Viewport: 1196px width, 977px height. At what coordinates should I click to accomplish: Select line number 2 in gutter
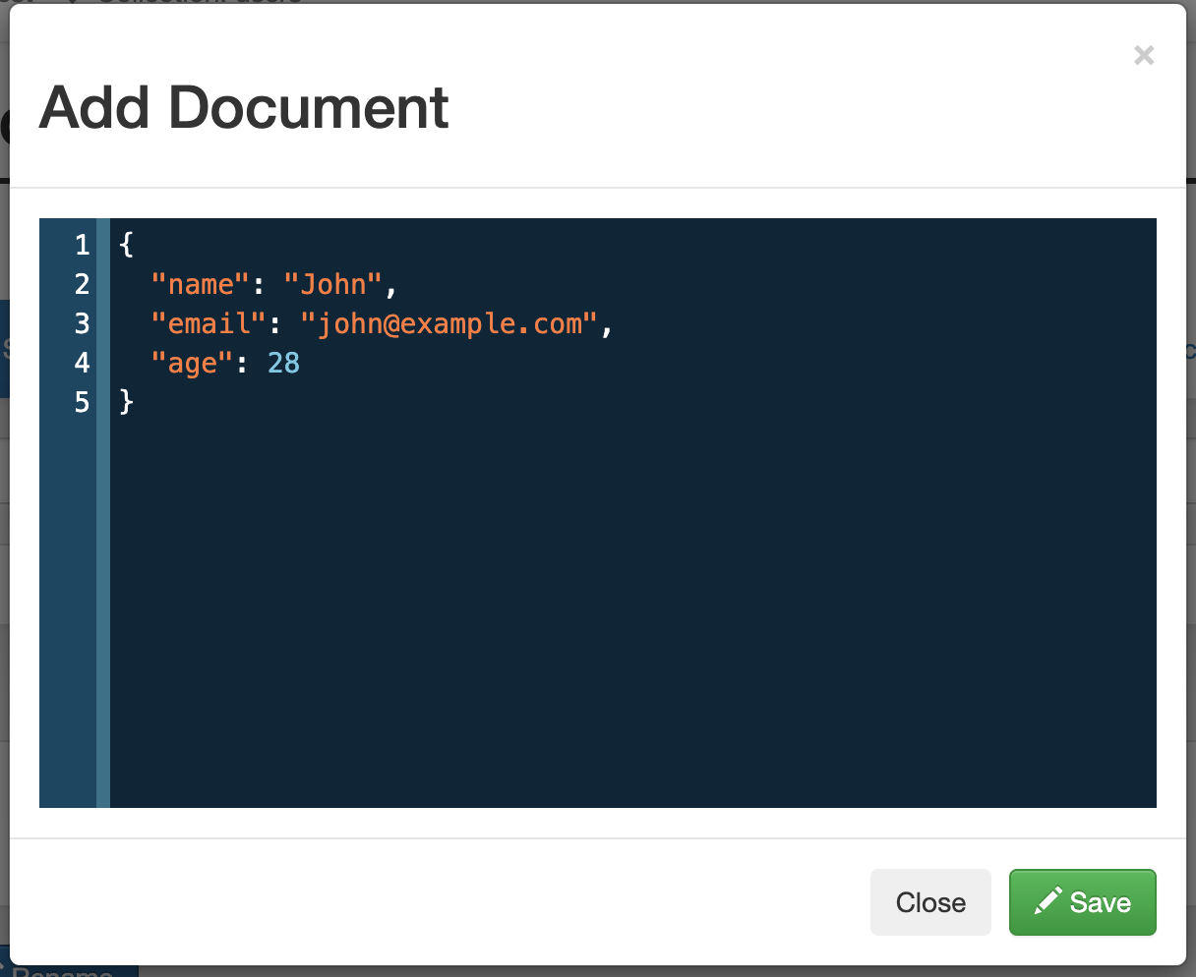tap(82, 284)
